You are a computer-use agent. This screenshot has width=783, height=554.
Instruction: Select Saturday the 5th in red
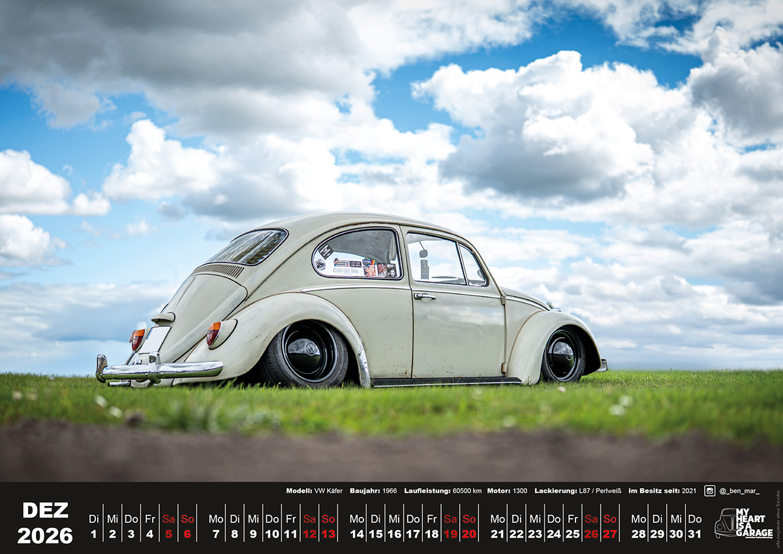click(168, 534)
